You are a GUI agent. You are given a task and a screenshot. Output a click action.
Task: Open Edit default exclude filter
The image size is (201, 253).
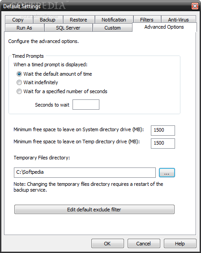94,210
